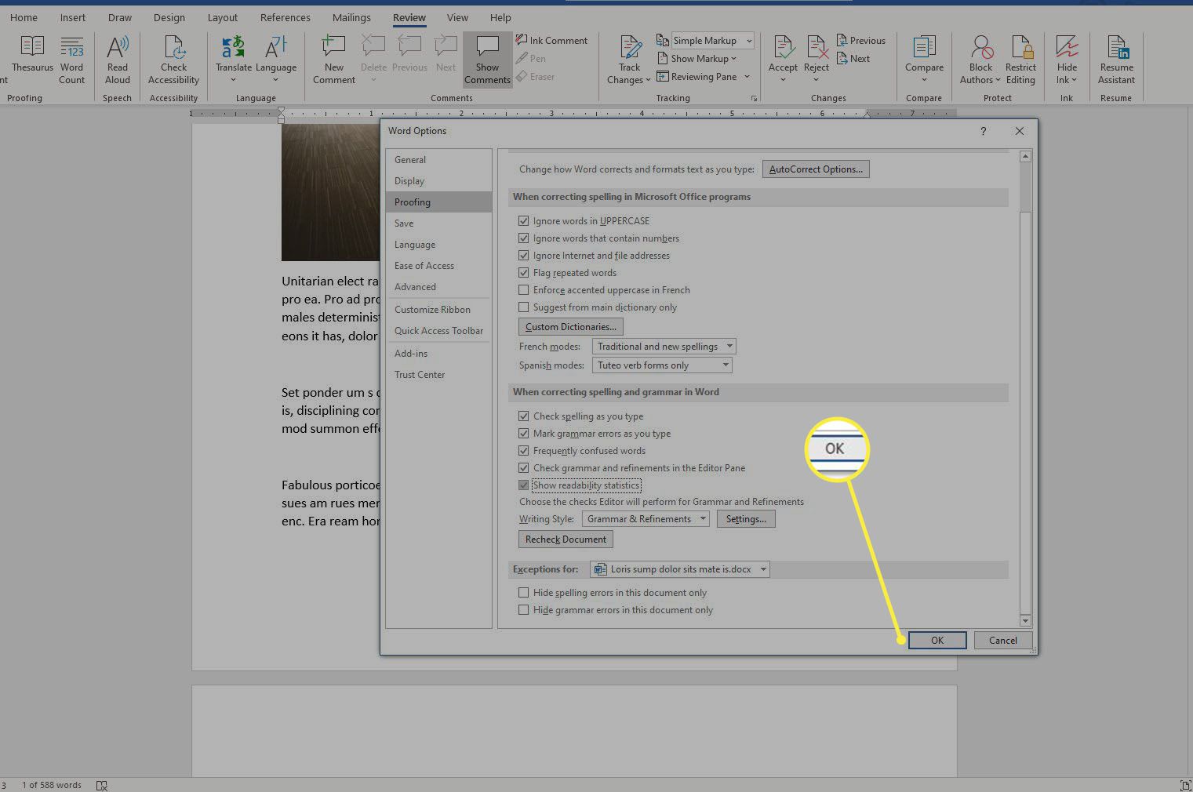Click the Ink Comment icon
Screen dimensions: 1193x792
click(x=522, y=40)
